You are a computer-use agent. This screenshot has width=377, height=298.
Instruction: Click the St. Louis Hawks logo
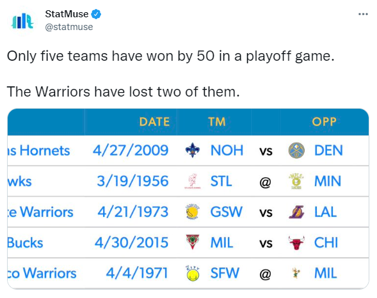click(x=193, y=182)
